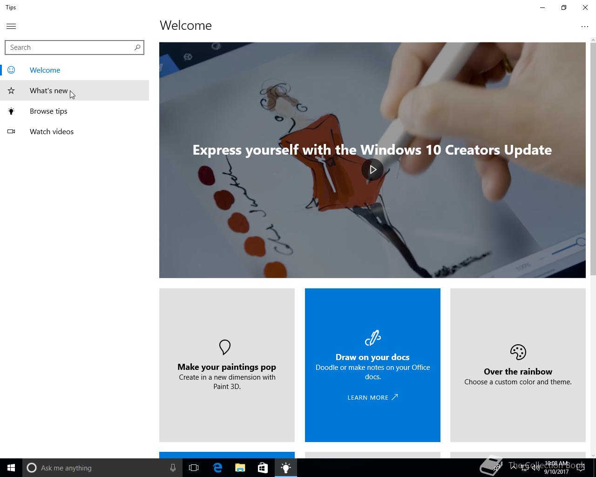Viewport: 596px width, 477px height.
Task: Click the Cortana circle icon
Action: [x=32, y=468]
